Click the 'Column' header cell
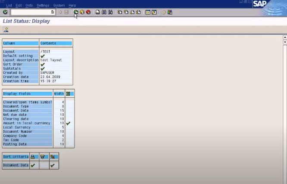287x184 pixels. click(21, 43)
